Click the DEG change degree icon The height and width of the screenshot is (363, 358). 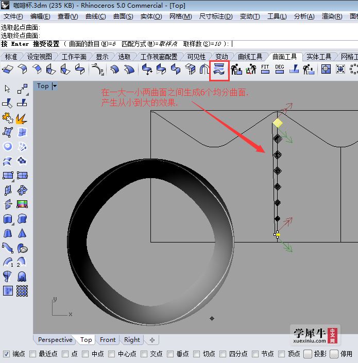click(x=280, y=69)
